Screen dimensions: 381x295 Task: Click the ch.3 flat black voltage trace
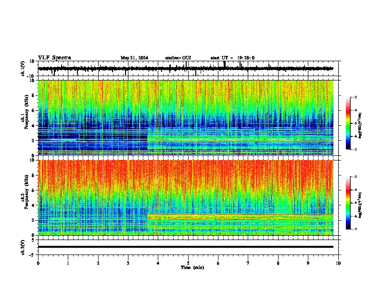tap(185, 247)
